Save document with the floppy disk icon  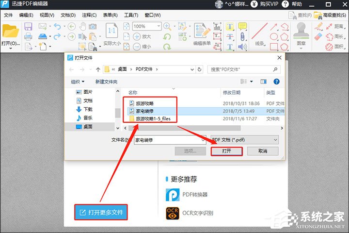click(28, 26)
